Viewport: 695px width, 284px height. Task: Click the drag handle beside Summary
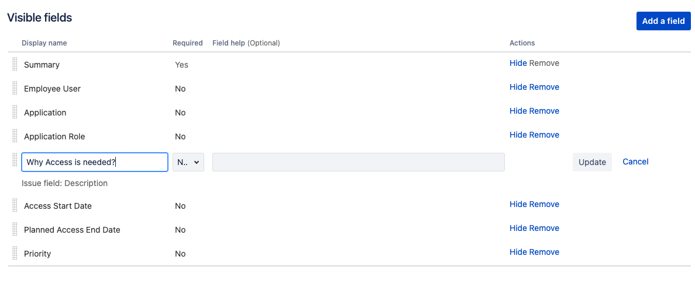(x=15, y=64)
